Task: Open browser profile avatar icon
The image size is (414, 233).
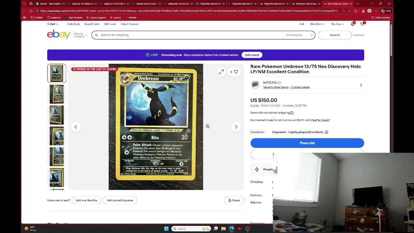Action: click(369, 11)
